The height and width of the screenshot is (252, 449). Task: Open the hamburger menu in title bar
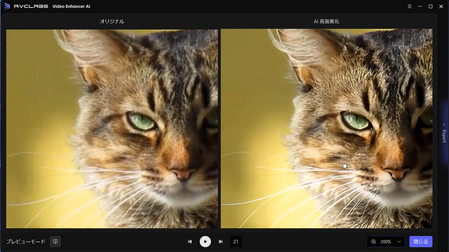[x=410, y=6]
